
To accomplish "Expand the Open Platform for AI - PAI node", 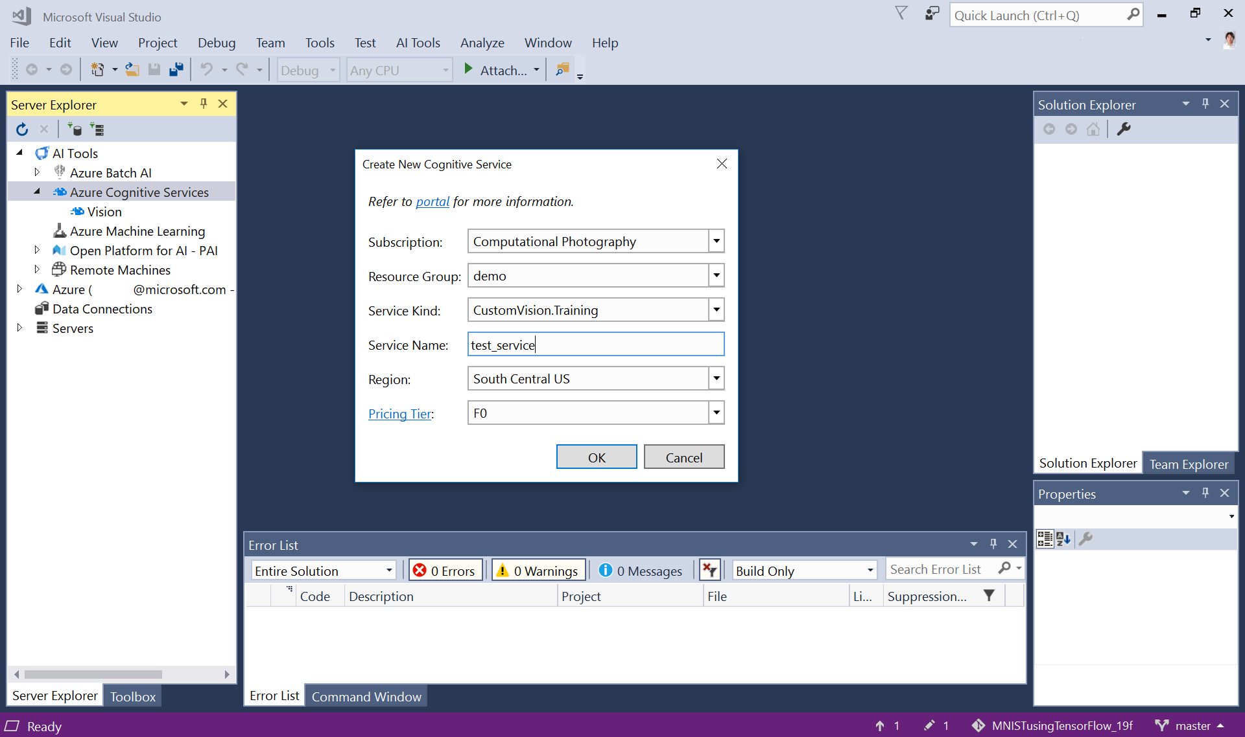I will 32,250.
